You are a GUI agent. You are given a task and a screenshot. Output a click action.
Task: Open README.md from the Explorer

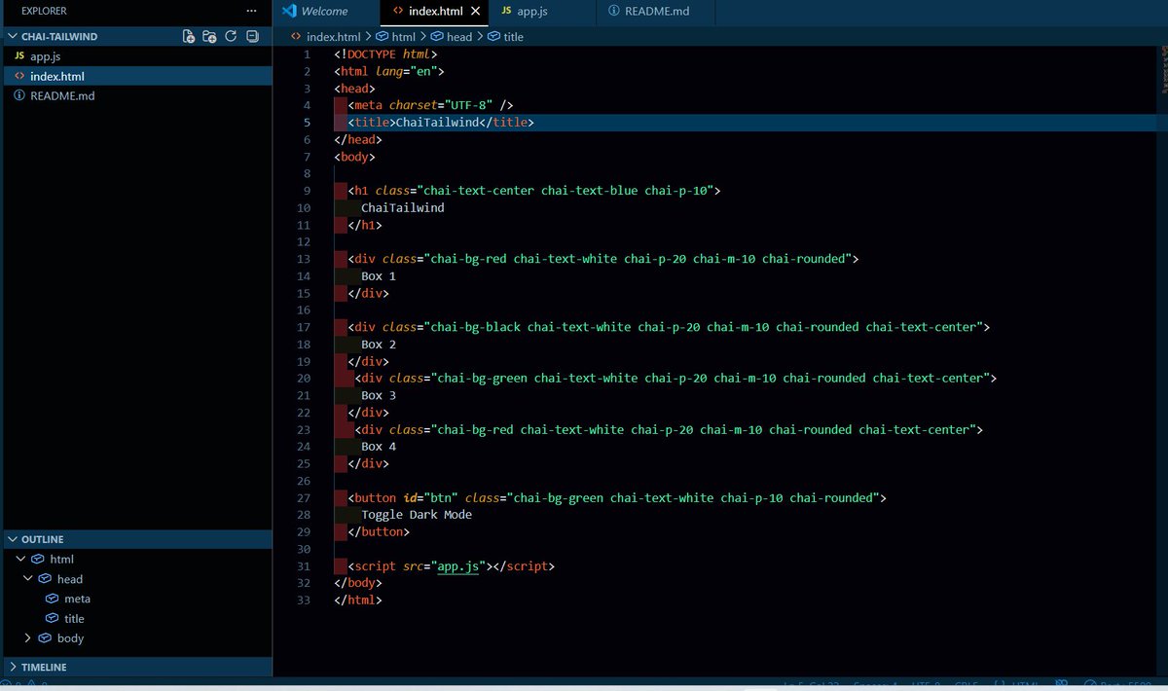coord(136,95)
